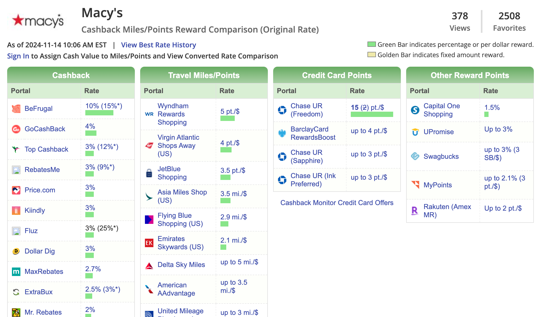Click the Price.com portal icon

tap(16, 190)
